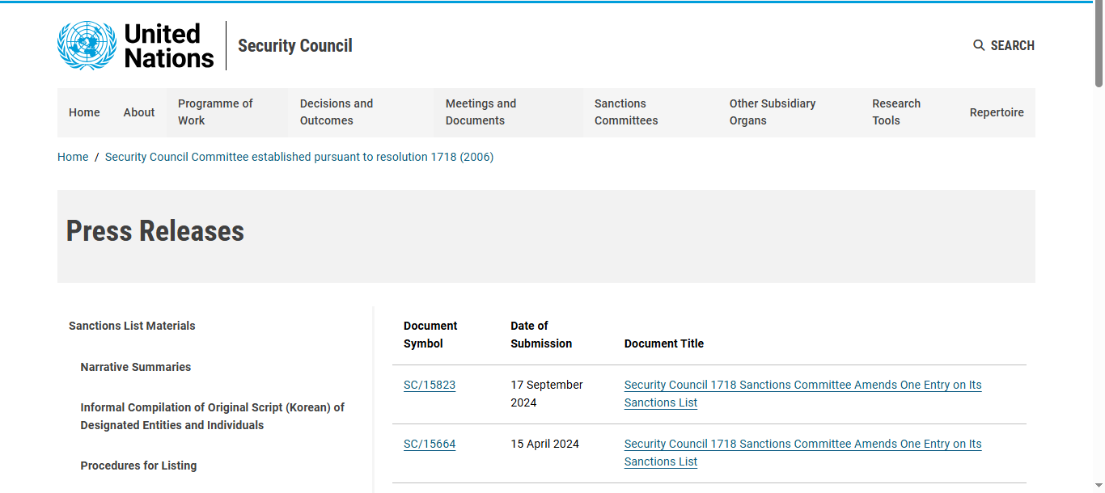The width and height of the screenshot is (1105, 493).
Task: Open the 17 September 2024 press release title
Action: pos(802,394)
